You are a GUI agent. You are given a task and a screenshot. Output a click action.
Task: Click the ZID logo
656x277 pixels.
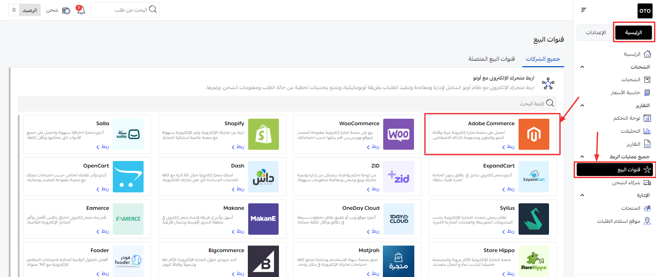pyautogui.click(x=399, y=176)
